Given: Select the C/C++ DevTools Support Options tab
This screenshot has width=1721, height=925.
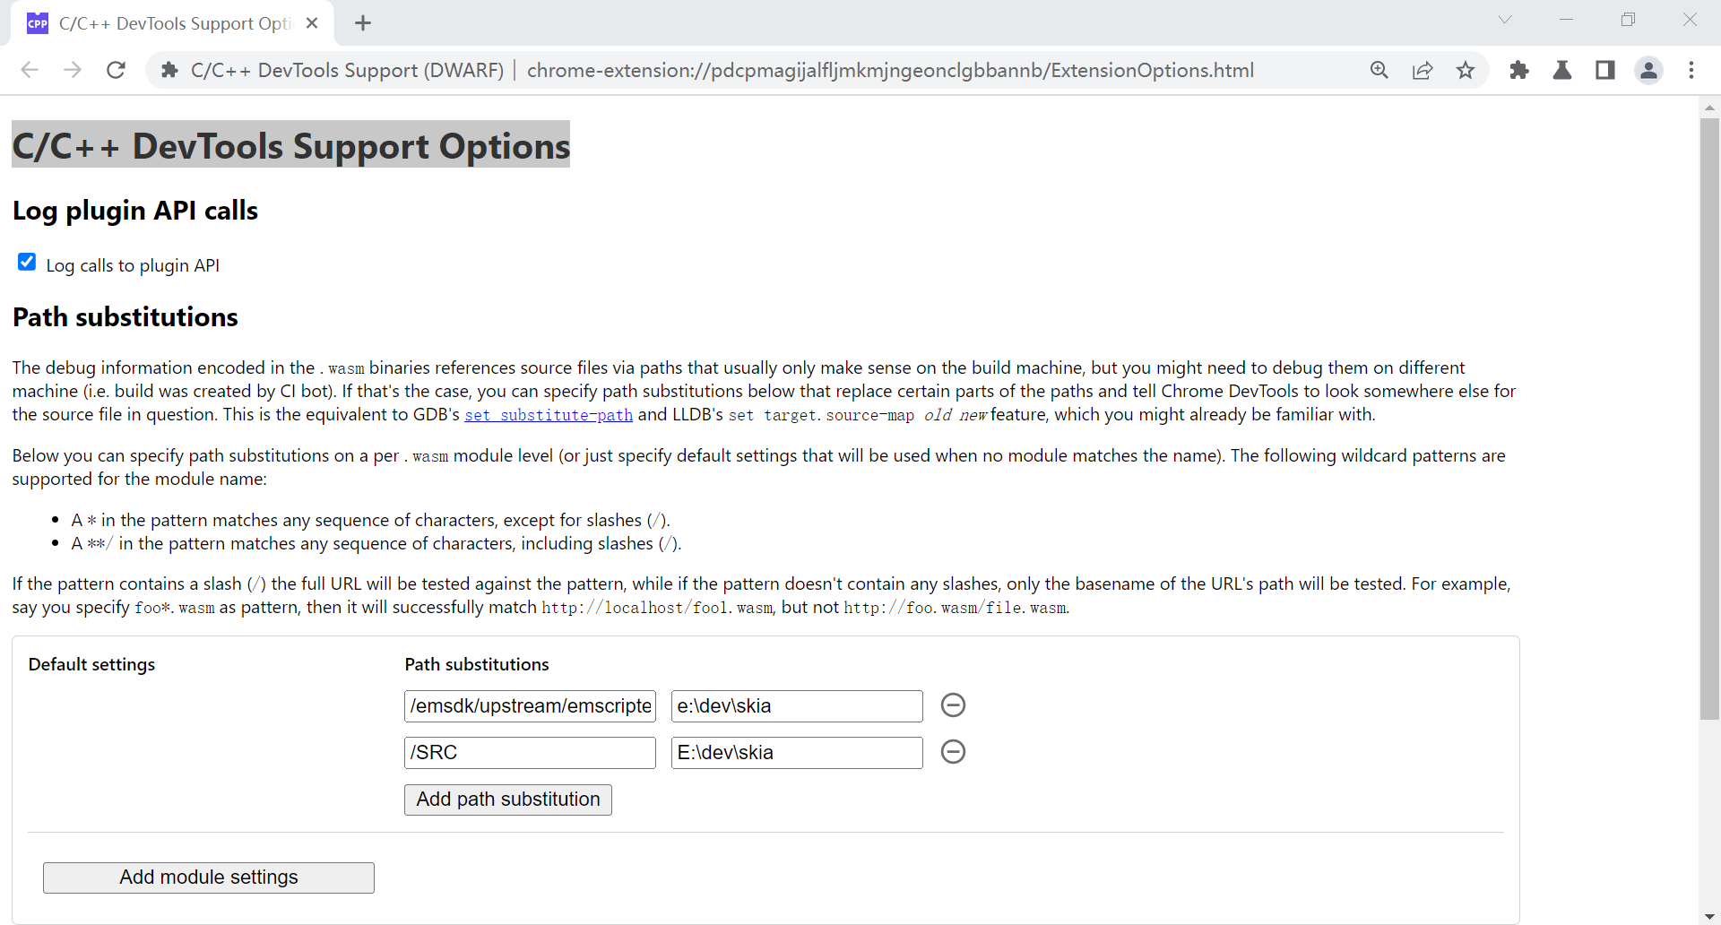Looking at the screenshot, I should (x=173, y=23).
